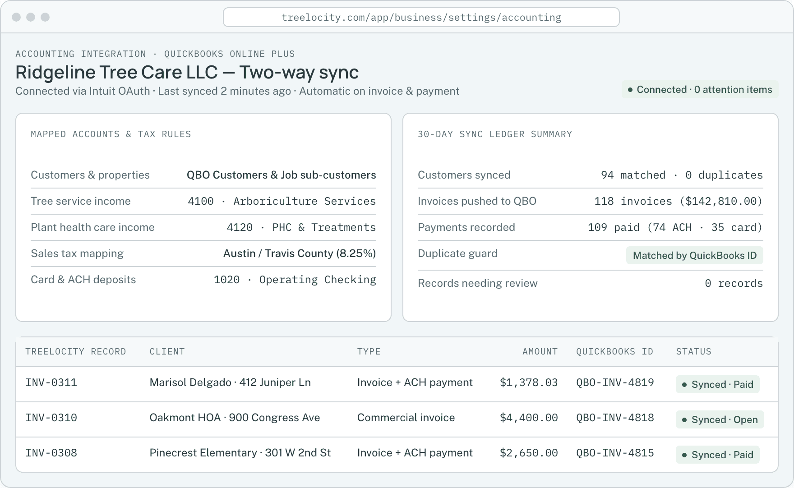
Task: Open record INV-0311
Action: point(51,382)
